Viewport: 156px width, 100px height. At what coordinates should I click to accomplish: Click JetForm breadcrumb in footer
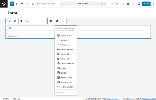pos(6,99)
